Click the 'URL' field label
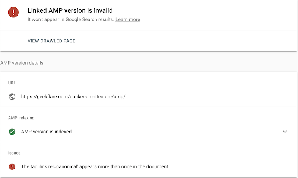This screenshot has height=178, width=298. [x=12, y=82]
